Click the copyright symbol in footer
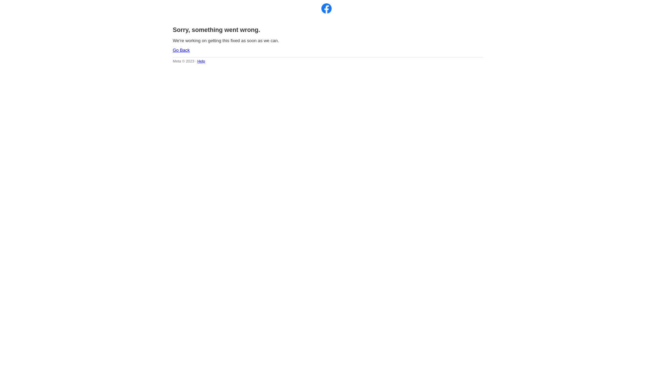This screenshot has height=367, width=653. [x=184, y=61]
